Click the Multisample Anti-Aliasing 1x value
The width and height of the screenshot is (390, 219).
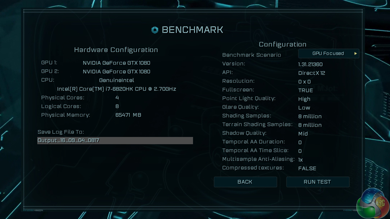pyautogui.click(x=301, y=160)
